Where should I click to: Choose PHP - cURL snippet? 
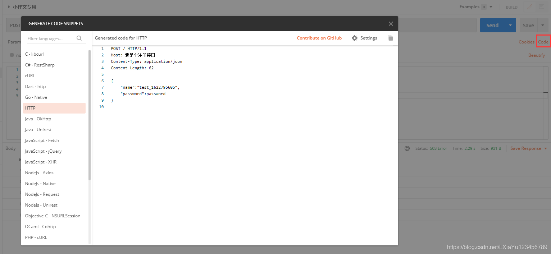click(x=54, y=237)
